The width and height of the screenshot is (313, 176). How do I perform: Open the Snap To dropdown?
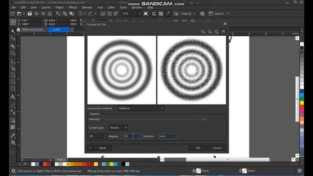(x=195, y=14)
